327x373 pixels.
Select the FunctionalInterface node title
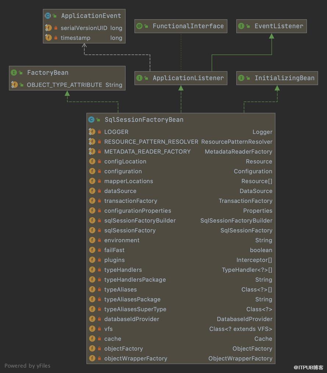(x=188, y=26)
